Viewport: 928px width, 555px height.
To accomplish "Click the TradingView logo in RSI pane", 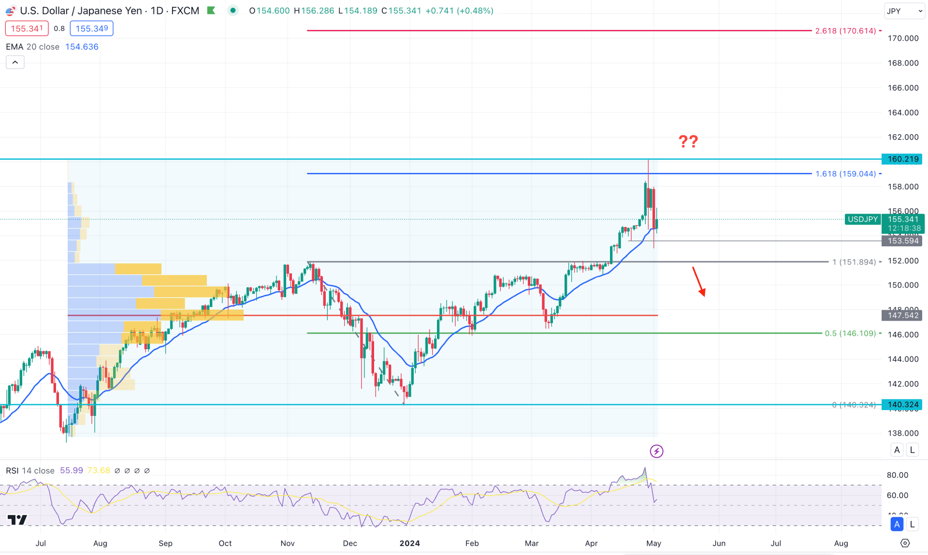I will pos(17,520).
